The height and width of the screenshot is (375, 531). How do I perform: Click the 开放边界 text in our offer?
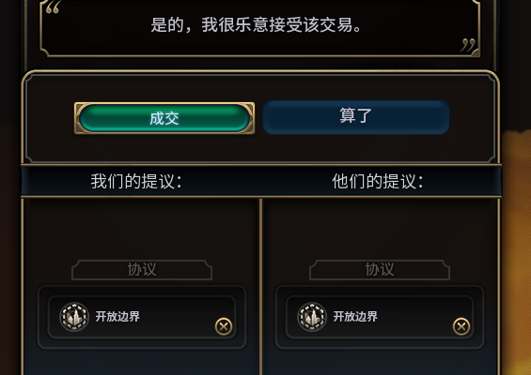click(x=117, y=317)
